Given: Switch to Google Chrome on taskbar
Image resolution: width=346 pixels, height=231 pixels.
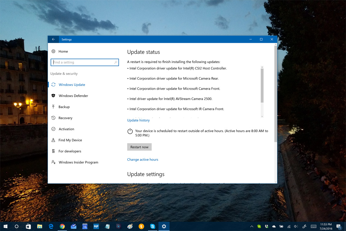Looking at the screenshot, I should coord(62,226).
